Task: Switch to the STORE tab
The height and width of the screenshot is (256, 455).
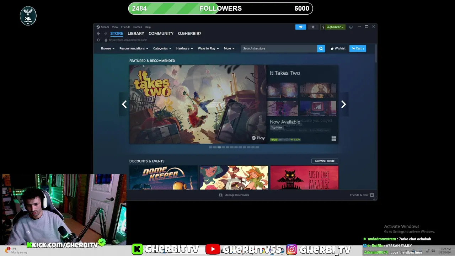Action: (117, 33)
